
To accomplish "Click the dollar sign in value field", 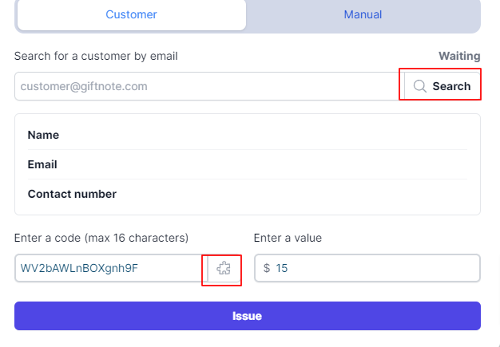I will tap(267, 268).
